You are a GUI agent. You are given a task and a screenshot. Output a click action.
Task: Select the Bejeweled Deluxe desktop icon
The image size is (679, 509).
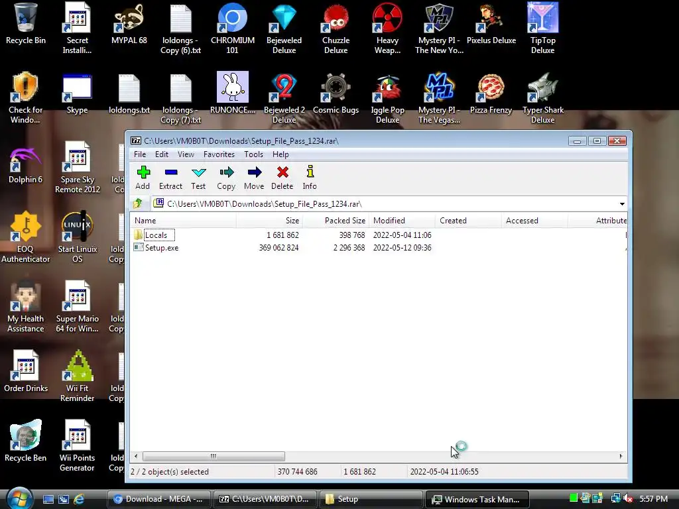[x=284, y=28]
